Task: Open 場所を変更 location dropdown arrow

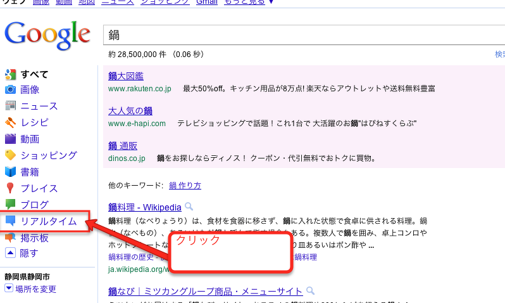Action: (x=9, y=288)
